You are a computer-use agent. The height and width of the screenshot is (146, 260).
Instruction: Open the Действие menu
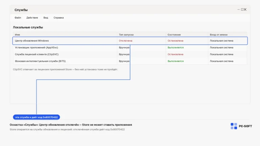coord(32,18)
